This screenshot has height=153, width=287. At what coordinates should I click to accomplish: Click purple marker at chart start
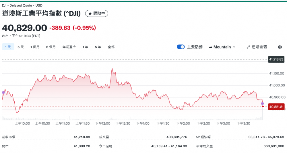pyautogui.click(x=3, y=92)
